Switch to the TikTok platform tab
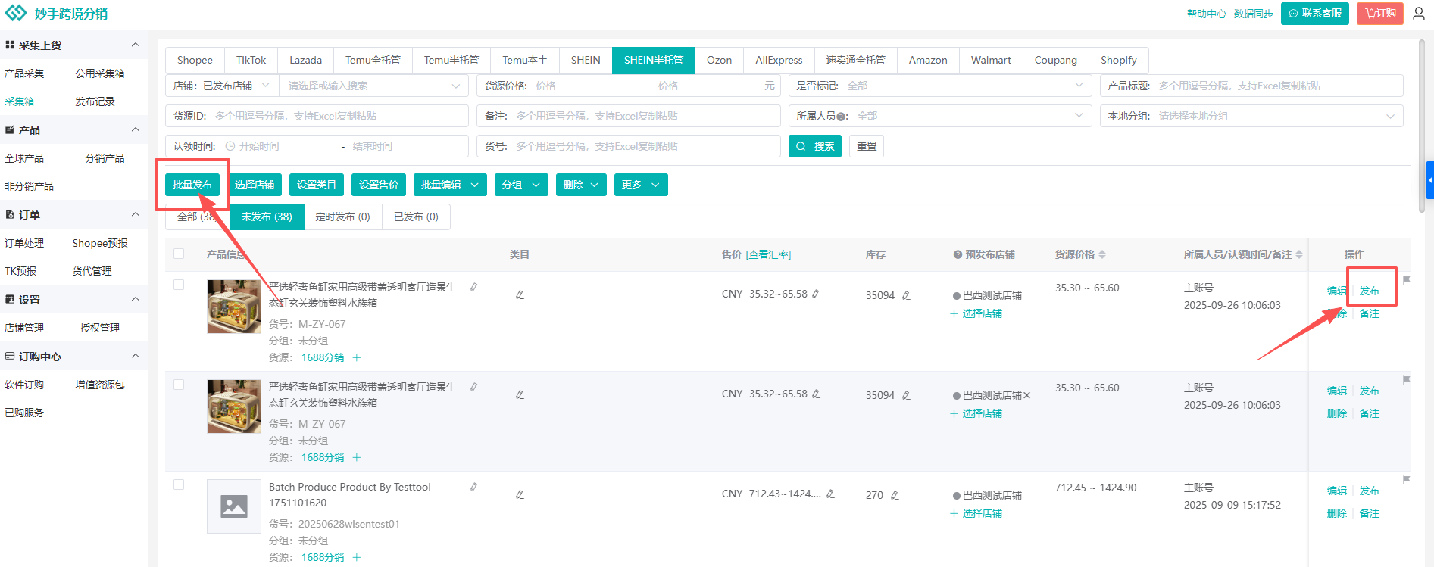The height and width of the screenshot is (567, 1434). (251, 60)
